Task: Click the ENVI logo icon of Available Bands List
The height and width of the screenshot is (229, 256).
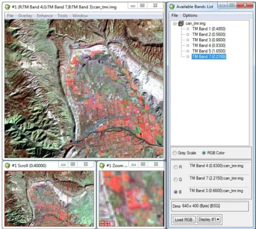Action: tap(172, 7)
